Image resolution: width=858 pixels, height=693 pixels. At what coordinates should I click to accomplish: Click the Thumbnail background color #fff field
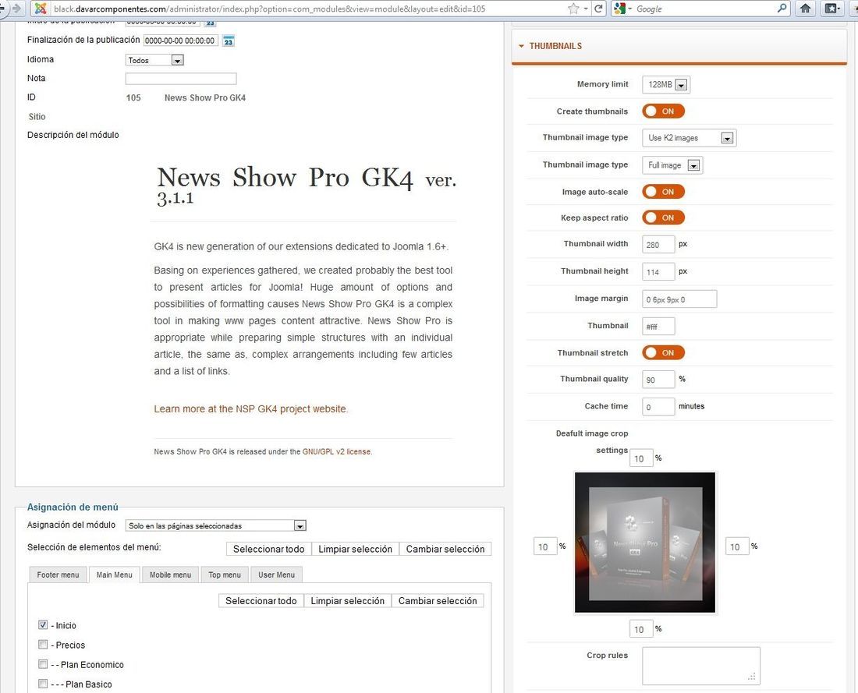[x=658, y=326]
